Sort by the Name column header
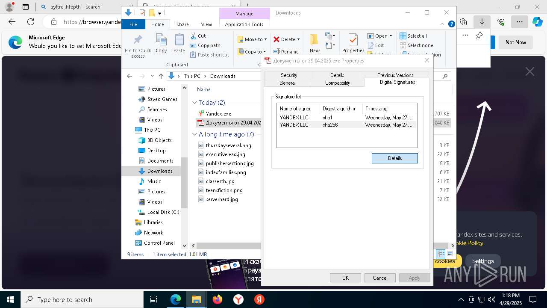Viewport: 547px width, 308px height. pos(204,89)
